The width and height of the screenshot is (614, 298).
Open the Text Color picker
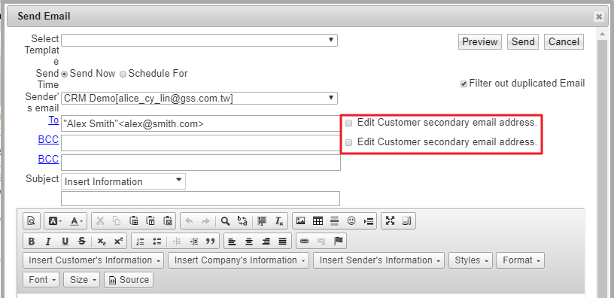76,221
